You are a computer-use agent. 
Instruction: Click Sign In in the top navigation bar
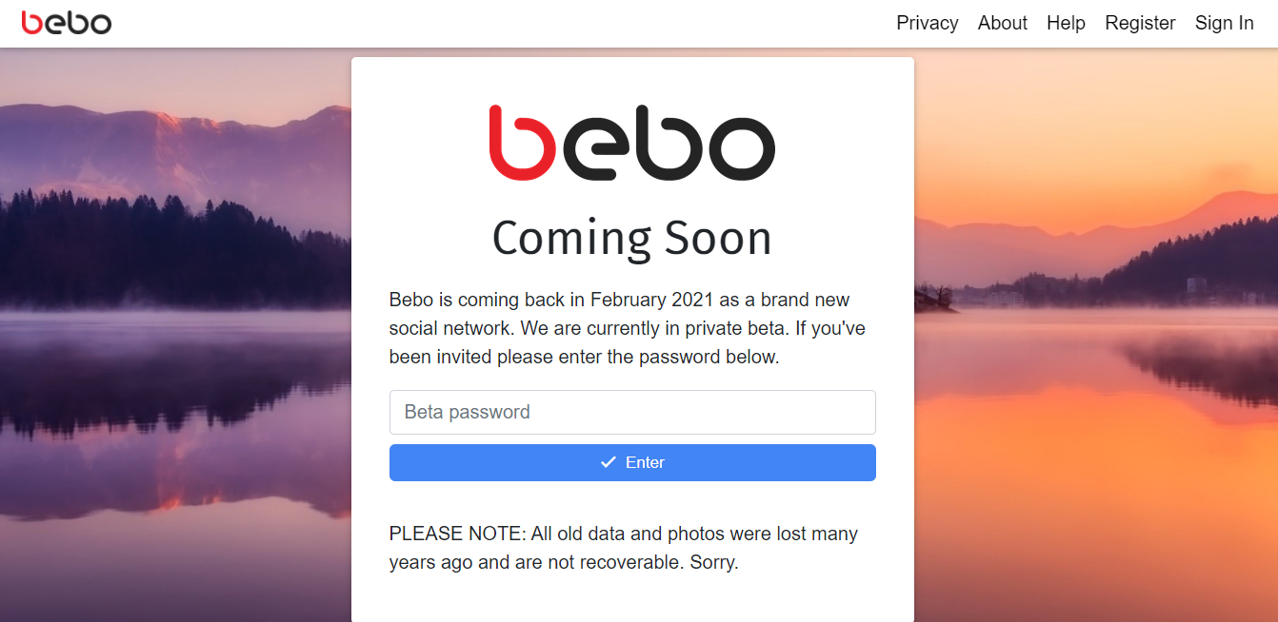(1224, 23)
